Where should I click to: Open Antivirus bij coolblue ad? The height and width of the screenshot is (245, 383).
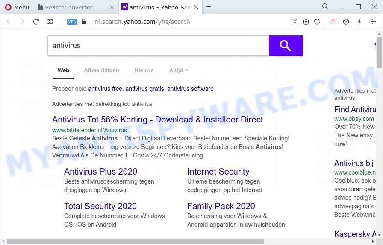click(x=354, y=163)
